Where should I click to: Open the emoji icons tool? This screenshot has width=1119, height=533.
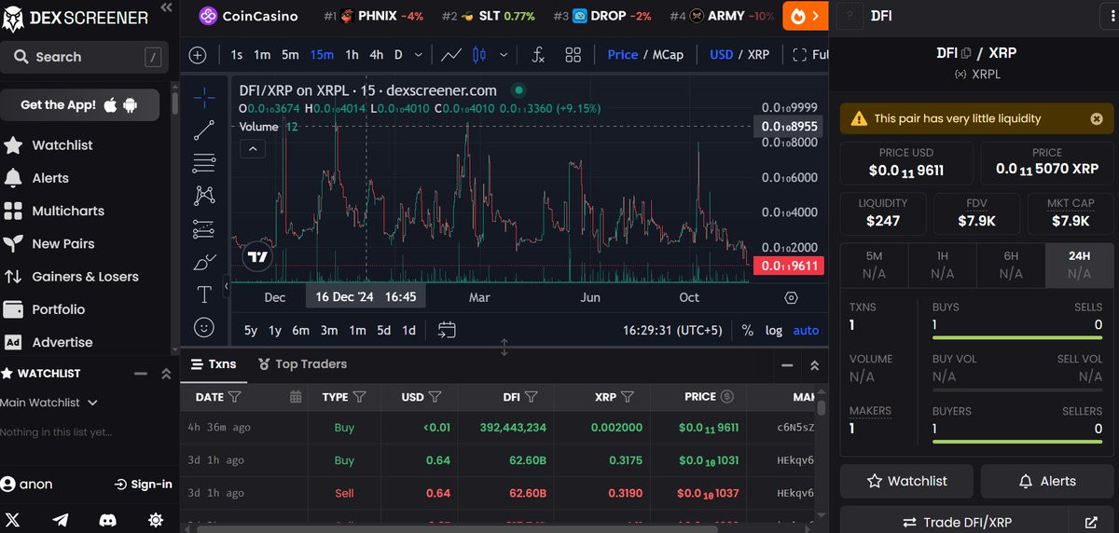coord(204,327)
